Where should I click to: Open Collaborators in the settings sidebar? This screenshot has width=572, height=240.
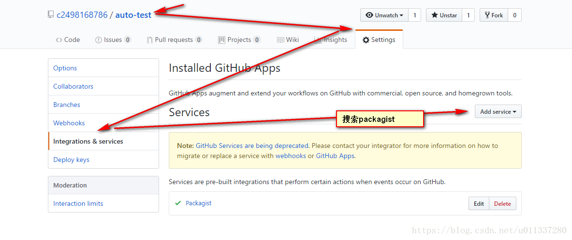coord(103,86)
